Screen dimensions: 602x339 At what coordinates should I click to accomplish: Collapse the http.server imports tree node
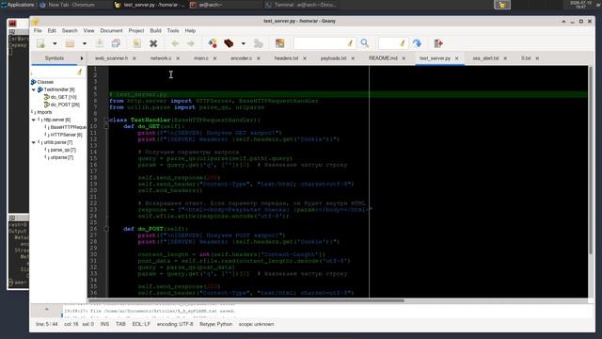(34, 120)
